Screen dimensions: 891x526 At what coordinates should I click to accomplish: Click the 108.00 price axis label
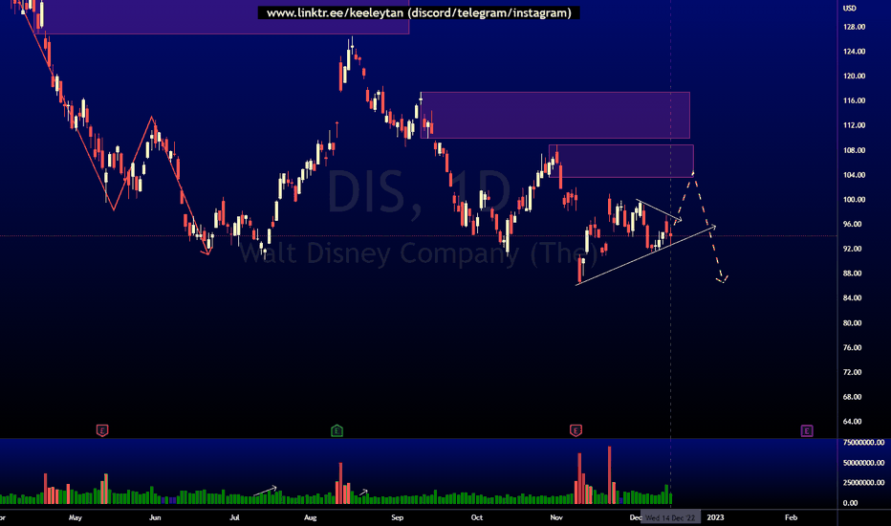click(854, 150)
